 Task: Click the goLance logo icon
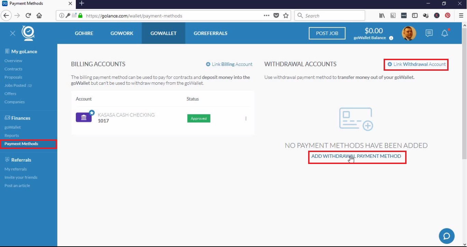pyautogui.click(x=28, y=33)
